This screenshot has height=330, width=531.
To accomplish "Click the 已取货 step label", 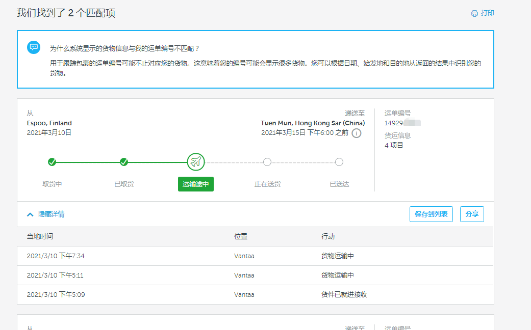I will pyautogui.click(x=124, y=184).
